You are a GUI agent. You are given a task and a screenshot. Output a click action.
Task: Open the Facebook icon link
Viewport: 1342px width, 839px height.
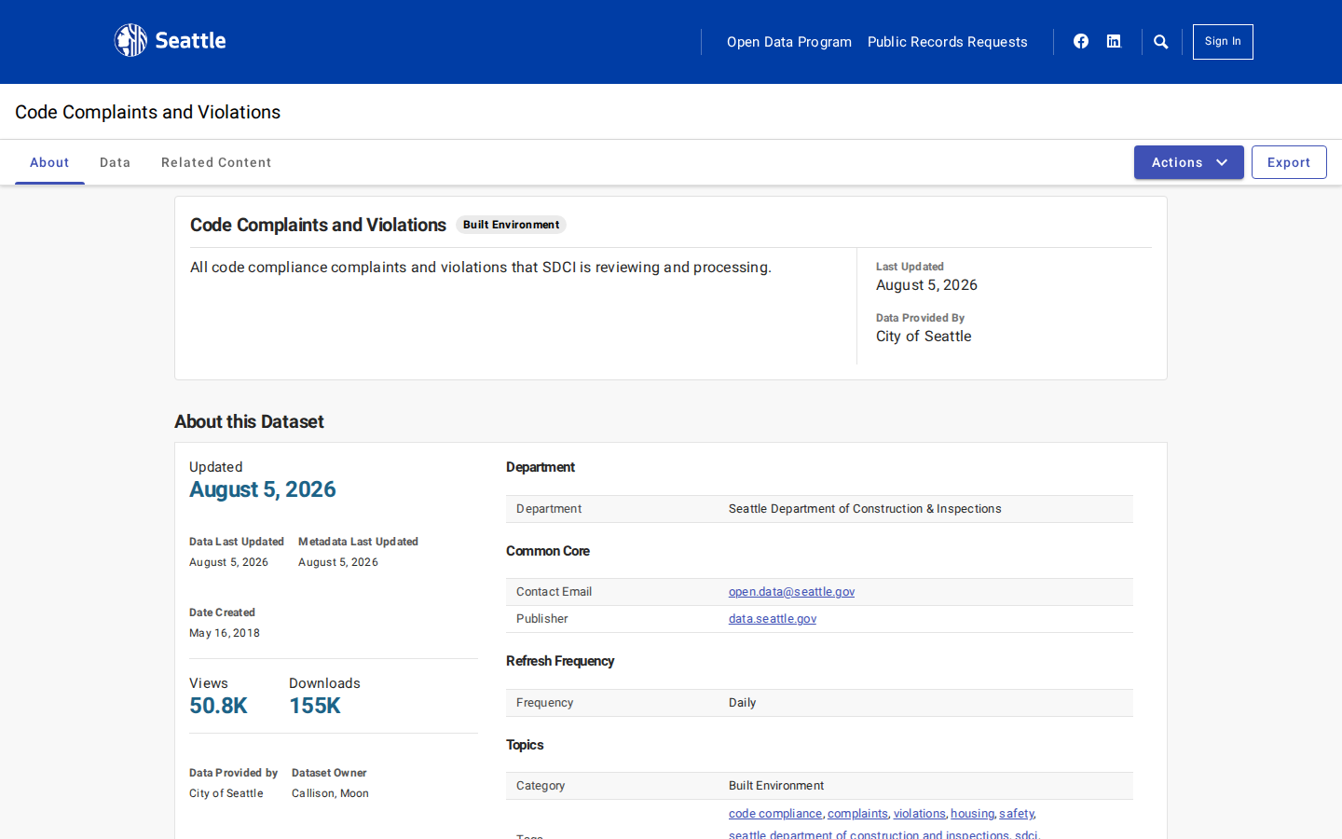pyautogui.click(x=1081, y=41)
